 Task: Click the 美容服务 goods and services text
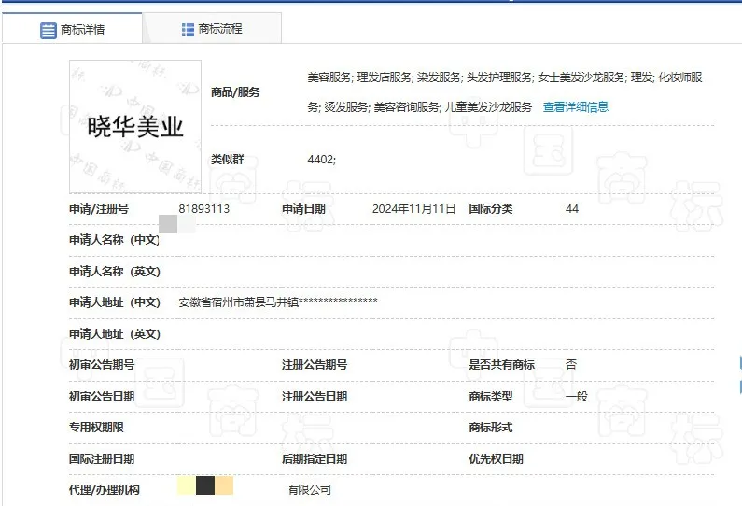click(329, 77)
